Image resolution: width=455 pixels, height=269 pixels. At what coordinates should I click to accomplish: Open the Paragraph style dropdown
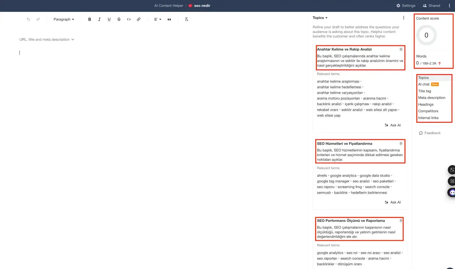[x=64, y=19]
